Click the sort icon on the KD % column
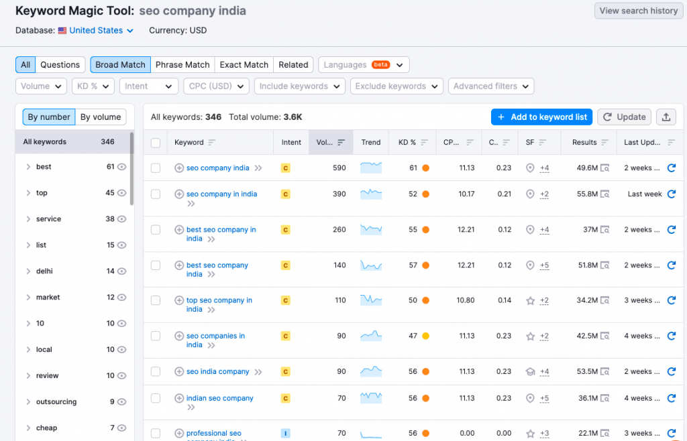Image resolution: width=687 pixels, height=441 pixels. pyautogui.click(x=423, y=142)
